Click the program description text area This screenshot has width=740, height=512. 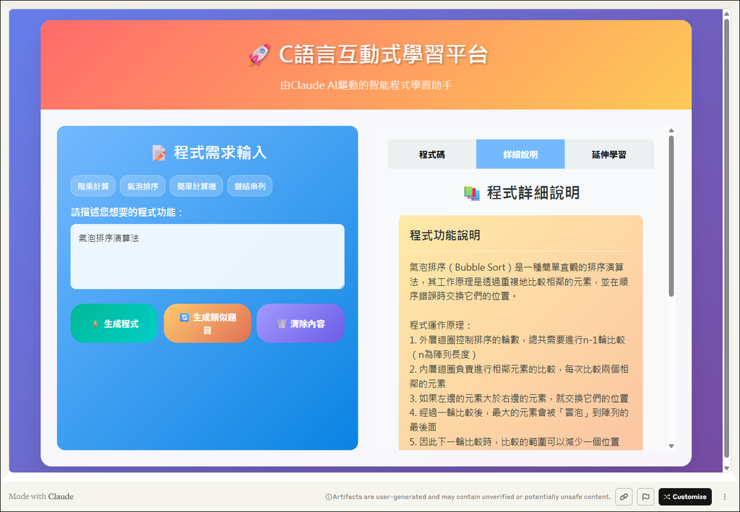(207, 256)
